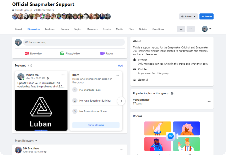Viewport: 226px width, 155px height.
Task: Open the Guides tab
Action: tap(143, 29)
